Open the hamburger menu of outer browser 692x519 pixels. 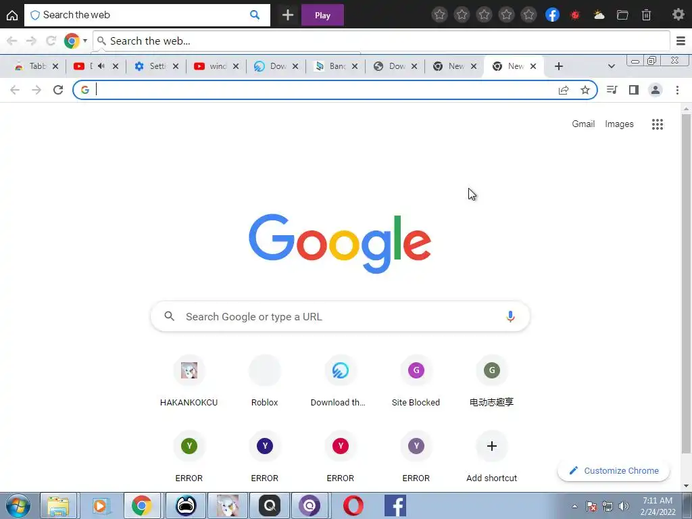click(681, 41)
